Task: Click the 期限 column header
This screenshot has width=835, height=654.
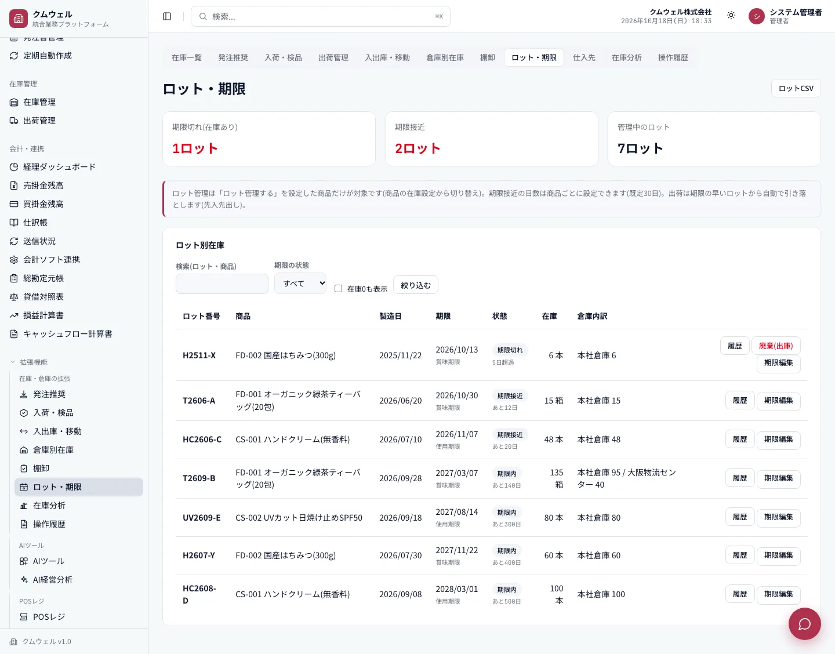Action: point(443,316)
